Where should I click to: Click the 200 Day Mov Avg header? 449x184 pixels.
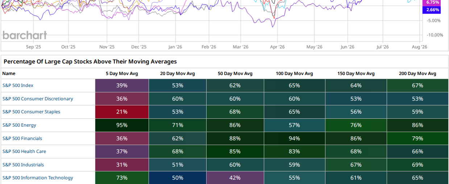click(417, 74)
